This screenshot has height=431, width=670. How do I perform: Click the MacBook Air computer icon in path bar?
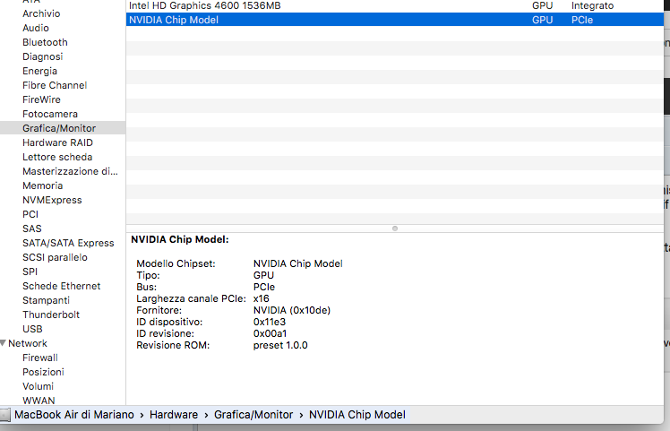click(5, 415)
